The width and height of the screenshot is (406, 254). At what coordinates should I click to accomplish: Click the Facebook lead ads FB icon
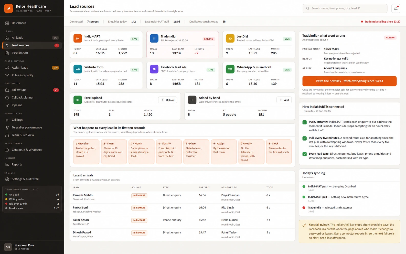[154, 69]
